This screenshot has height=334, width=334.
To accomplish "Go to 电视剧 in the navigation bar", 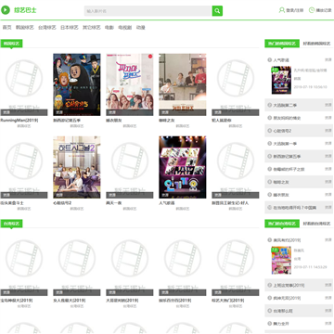I will click(x=125, y=28).
